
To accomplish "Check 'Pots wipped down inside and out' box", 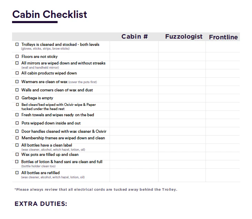I will [17, 123].
